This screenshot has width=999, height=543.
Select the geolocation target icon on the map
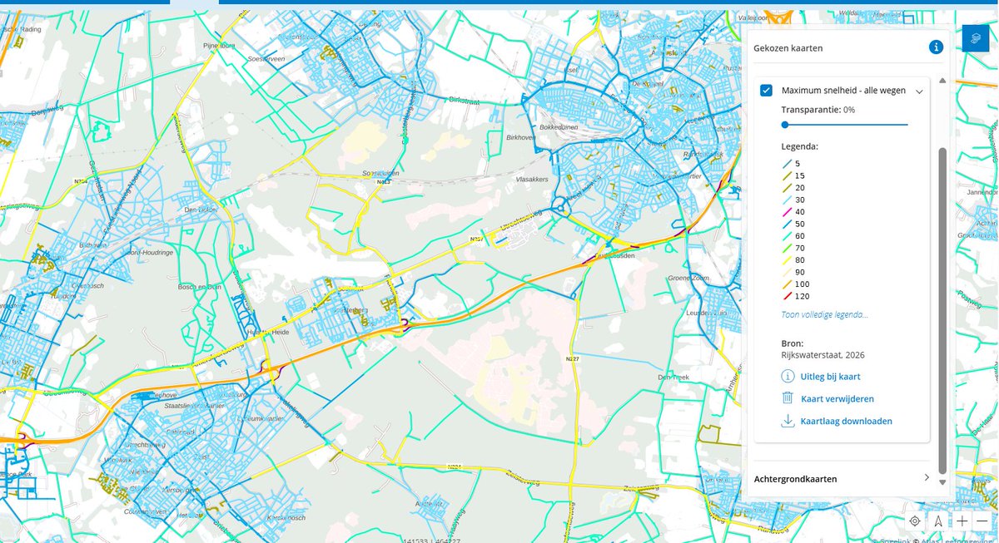(914, 519)
